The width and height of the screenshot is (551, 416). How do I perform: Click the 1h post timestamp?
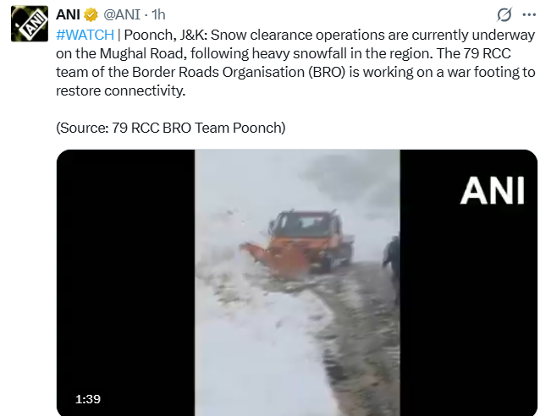(x=158, y=14)
